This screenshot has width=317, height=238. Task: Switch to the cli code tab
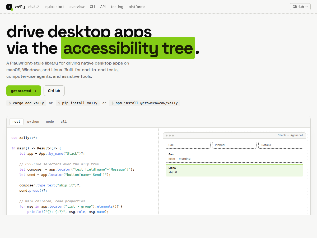(64, 122)
